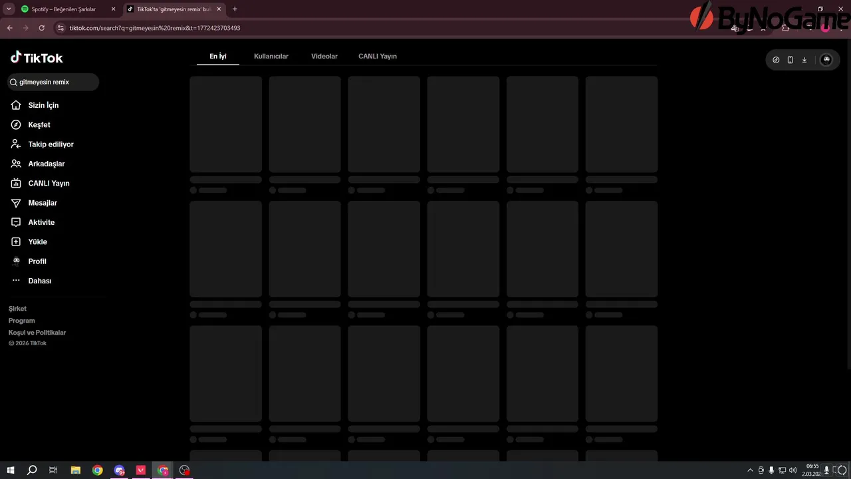Open the Keşfet explore page
Viewport: 851px width, 479px height.
click(x=31, y=124)
